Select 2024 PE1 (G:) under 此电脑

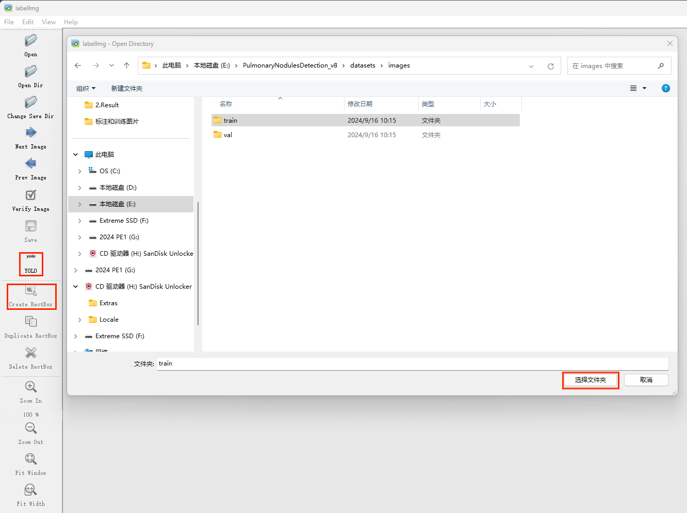click(x=119, y=237)
